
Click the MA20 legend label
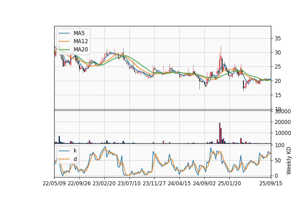click(81, 49)
